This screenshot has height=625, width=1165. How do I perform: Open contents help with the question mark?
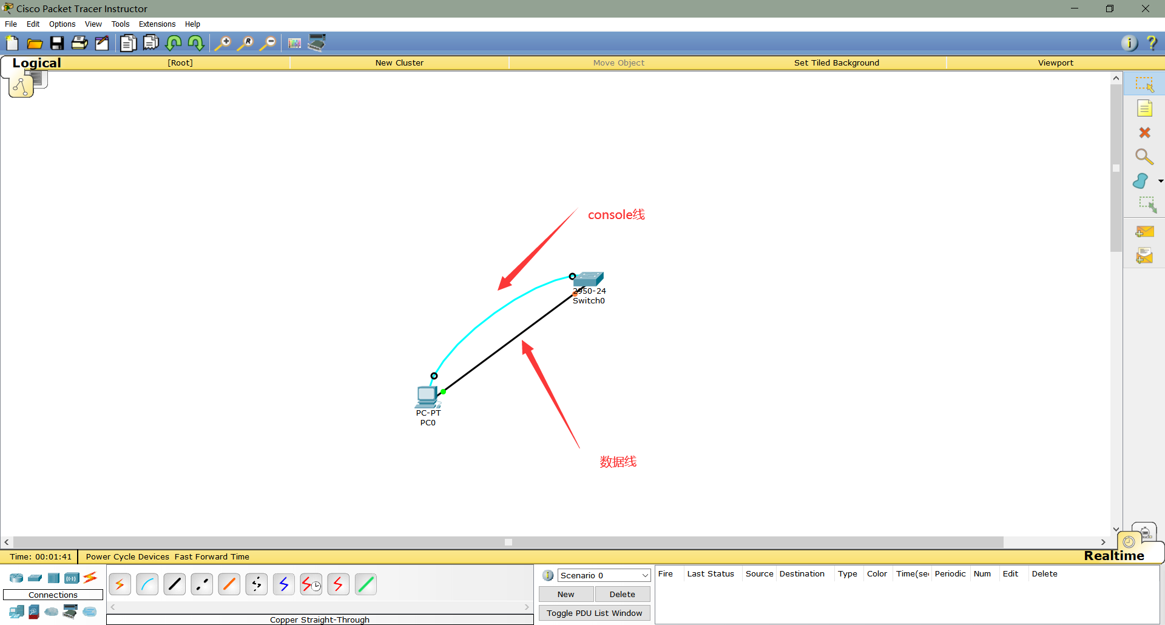1152,43
